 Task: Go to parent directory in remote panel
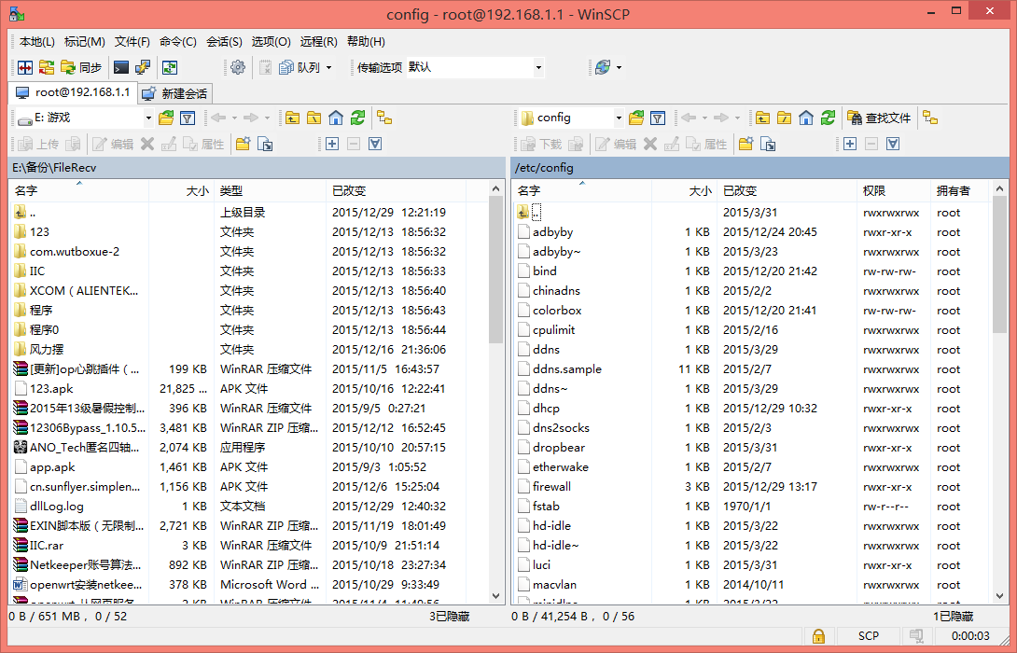pos(763,118)
